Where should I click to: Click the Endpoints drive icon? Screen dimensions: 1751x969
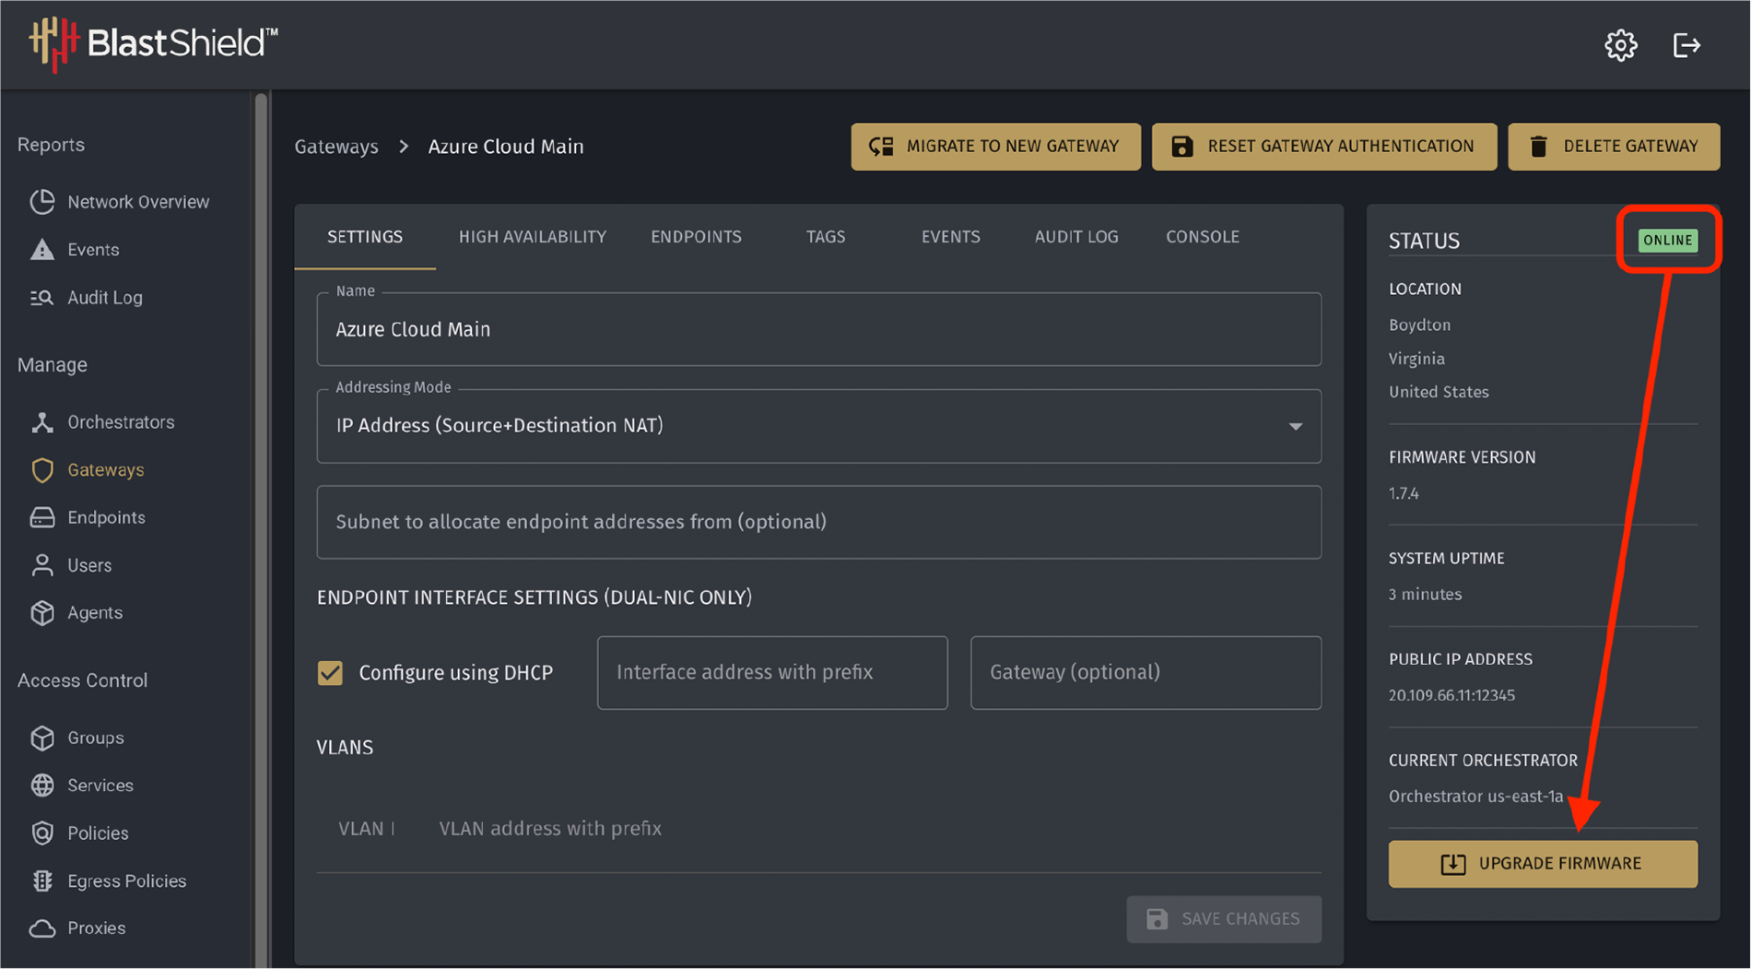point(42,517)
